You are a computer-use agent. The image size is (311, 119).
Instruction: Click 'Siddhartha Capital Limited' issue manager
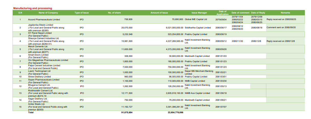click(x=198, y=27)
